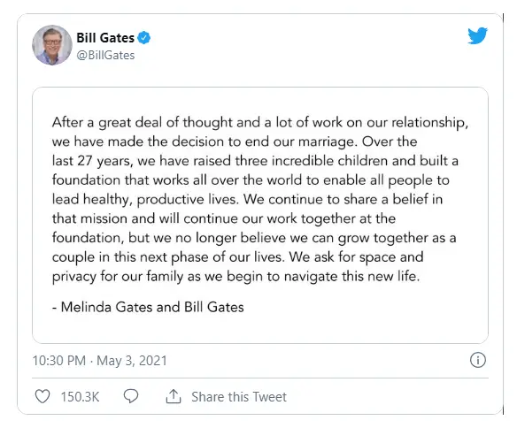
Task: Click the 150.3K likes count
Action: pos(81,397)
